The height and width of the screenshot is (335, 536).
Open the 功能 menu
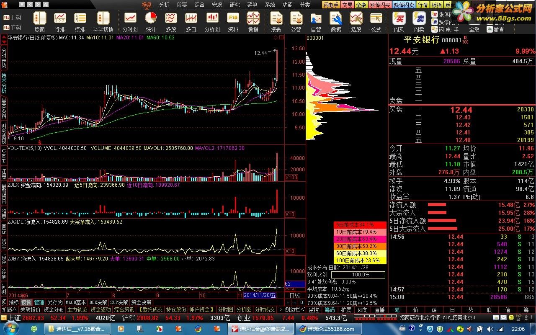click(287, 5)
